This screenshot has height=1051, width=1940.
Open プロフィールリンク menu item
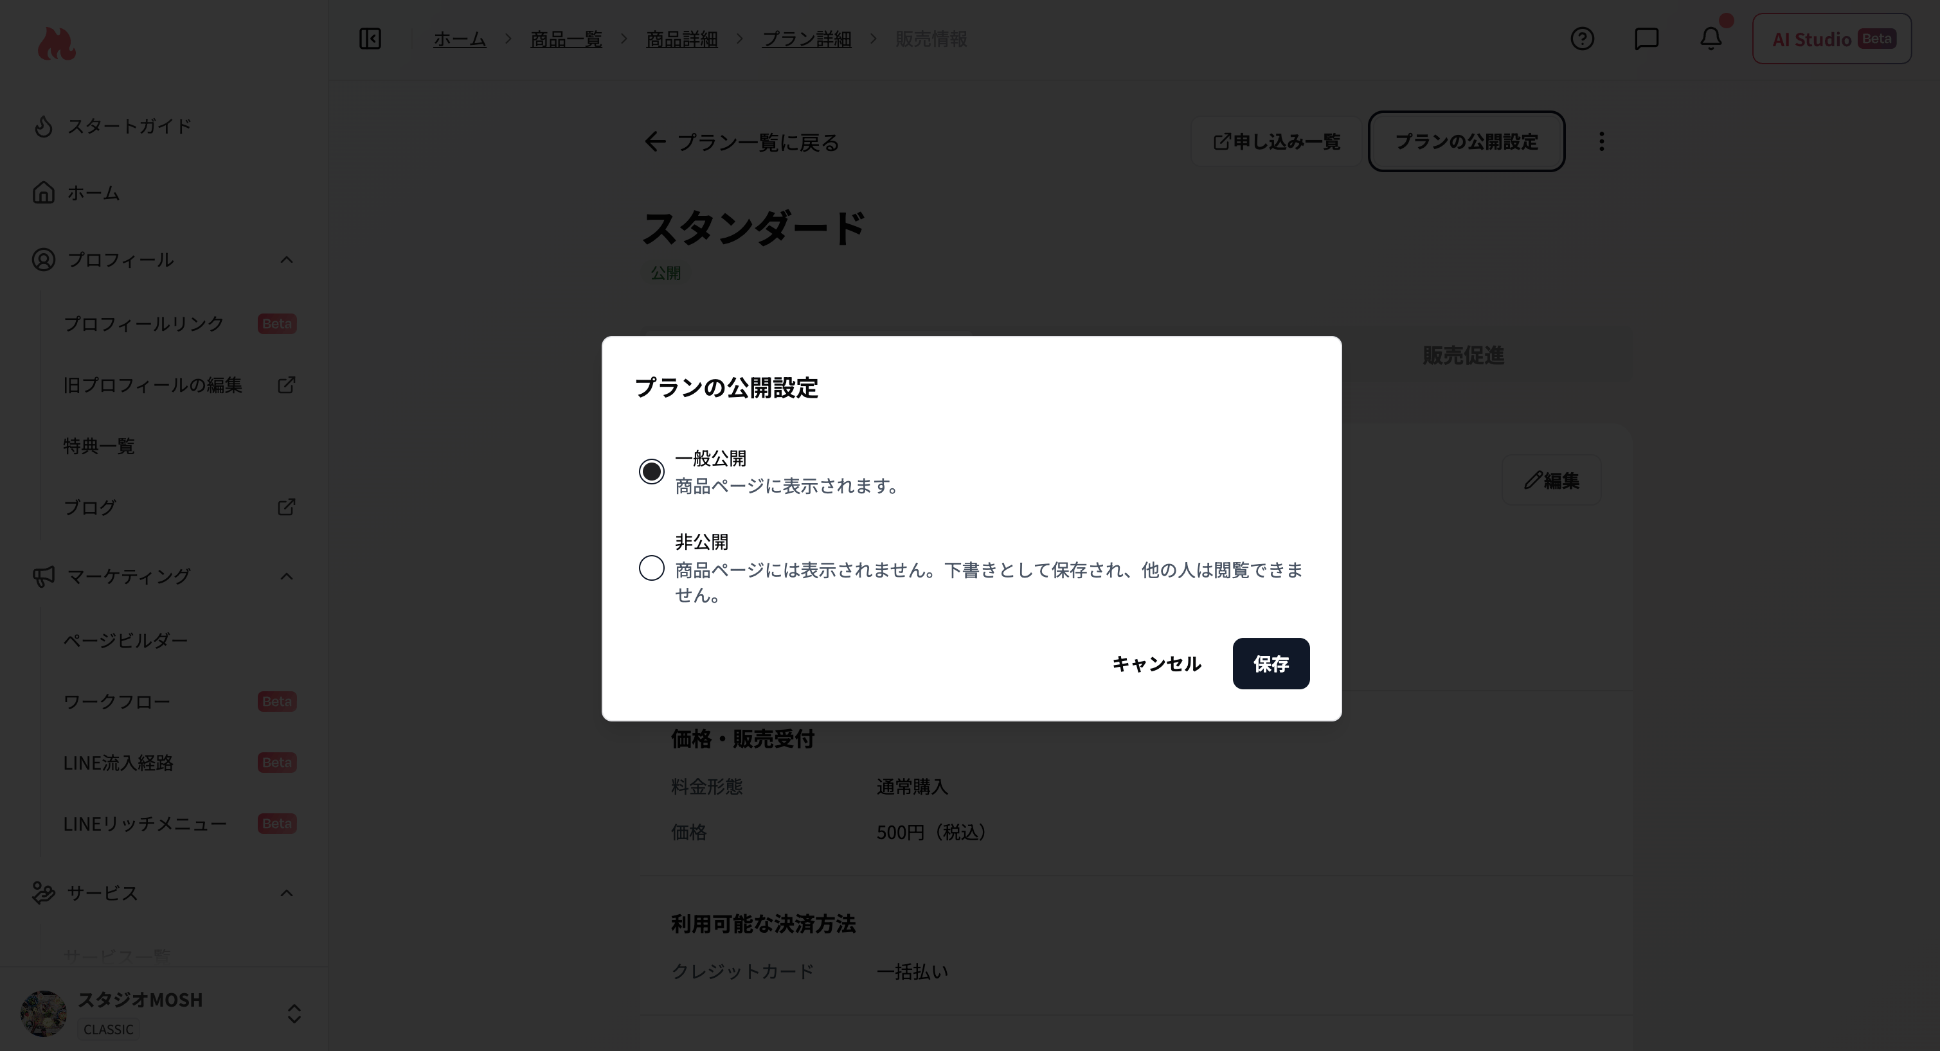[143, 324]
